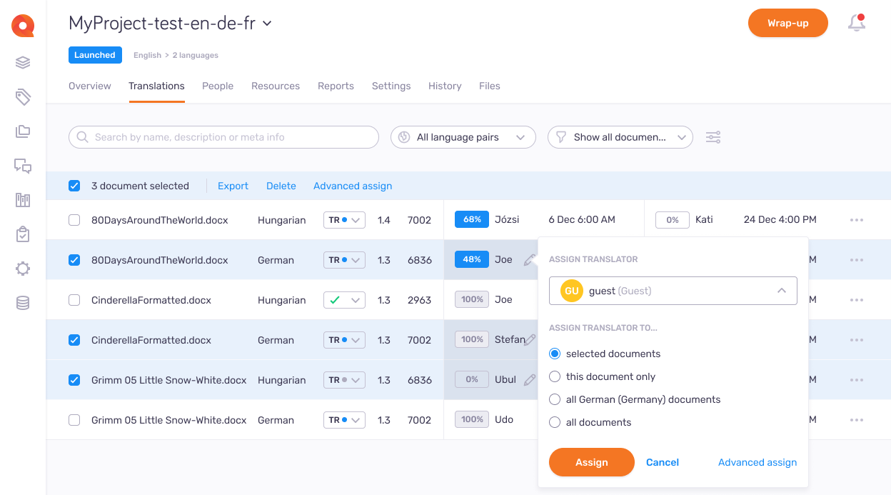Open the Projects icon in the left sidebar
Screen dimensions: 891x495
(22, 62)
